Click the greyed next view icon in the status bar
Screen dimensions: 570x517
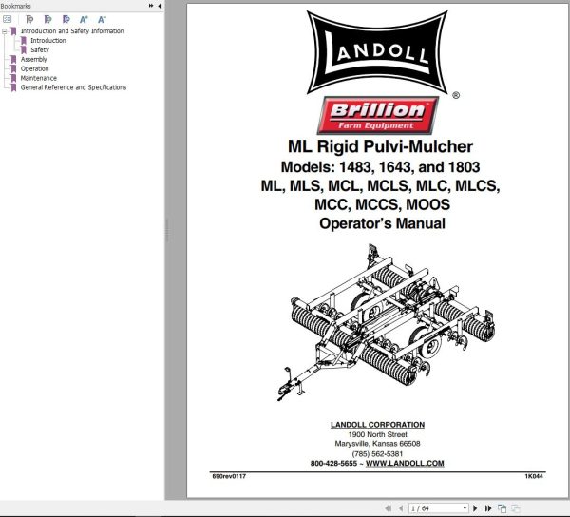point(515,508)
